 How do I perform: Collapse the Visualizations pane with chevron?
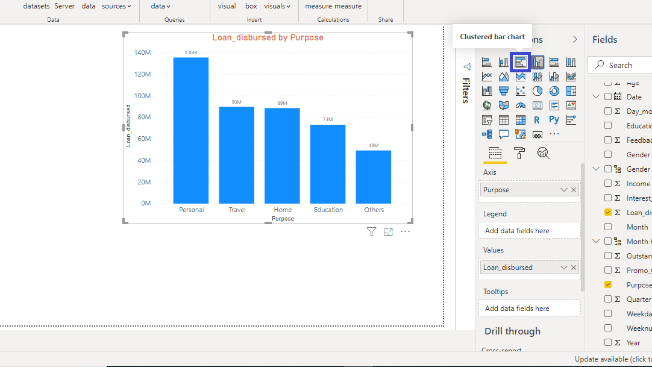[575, 39]
